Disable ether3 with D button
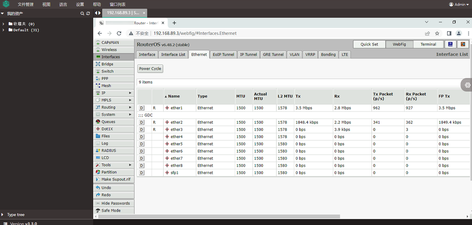 [x=142, y=129]
